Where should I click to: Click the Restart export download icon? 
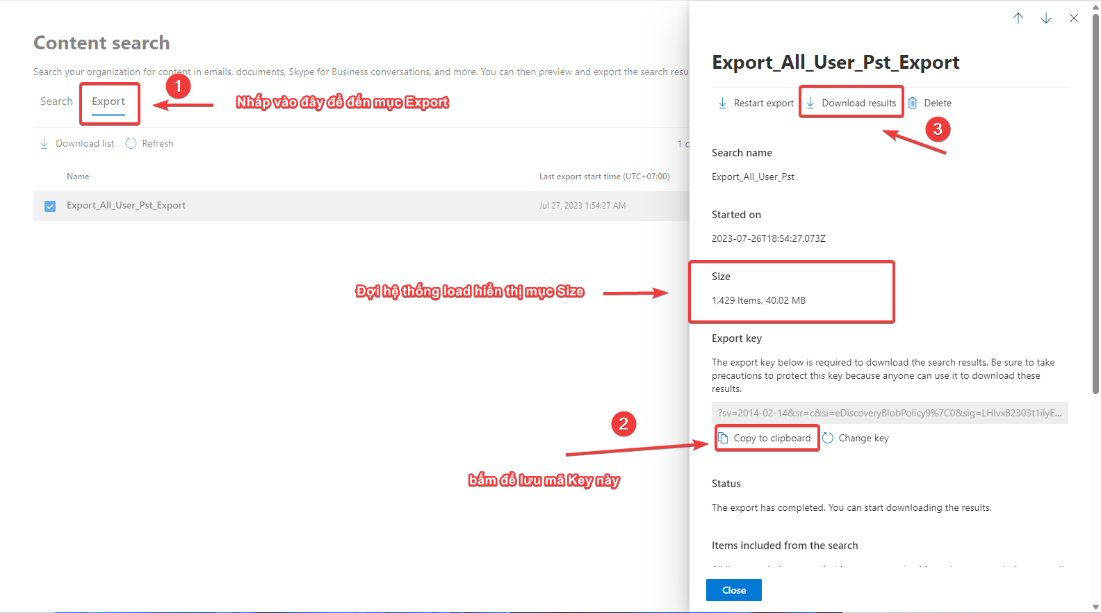(x=722, y=103)
